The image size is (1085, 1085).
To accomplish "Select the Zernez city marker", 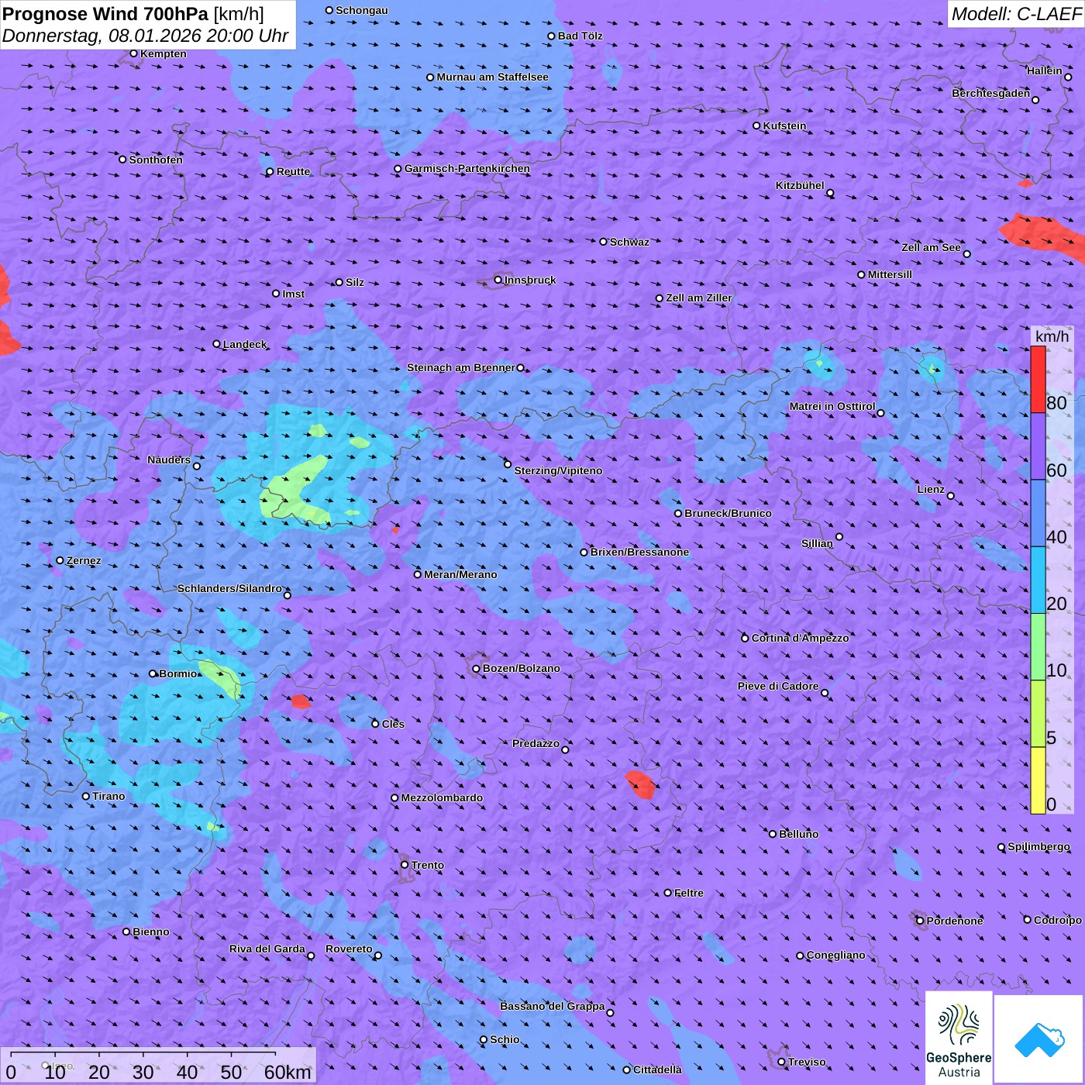I will tap(60, 560).
